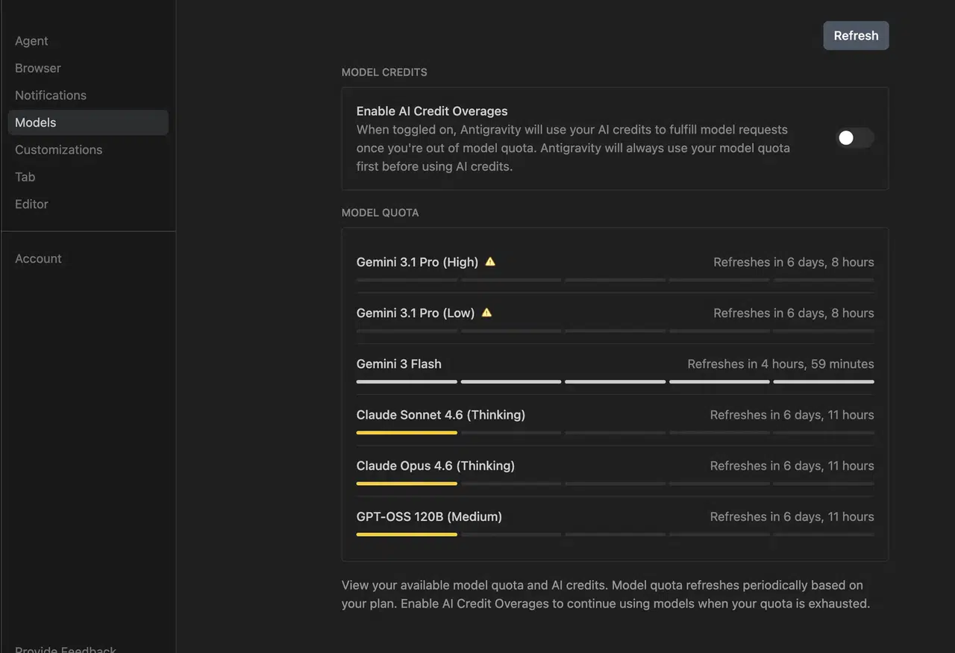This screenshot has height=653, width=955.
Task: Open the Customizations section
Action: 59,150
